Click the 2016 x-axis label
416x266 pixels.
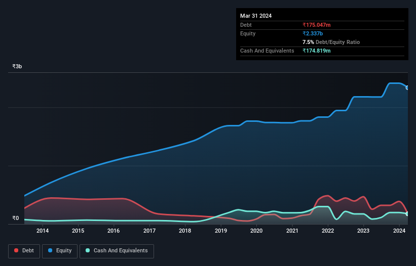click(114, 231)
